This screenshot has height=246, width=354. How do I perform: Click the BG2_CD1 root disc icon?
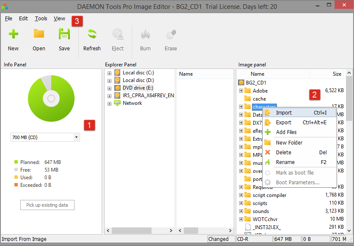pyautogui.click(x=241, y=83)
